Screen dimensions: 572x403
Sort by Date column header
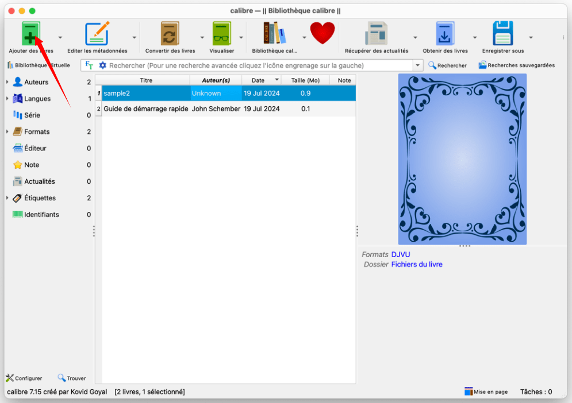pyautogui.click(x=261, y=80)
